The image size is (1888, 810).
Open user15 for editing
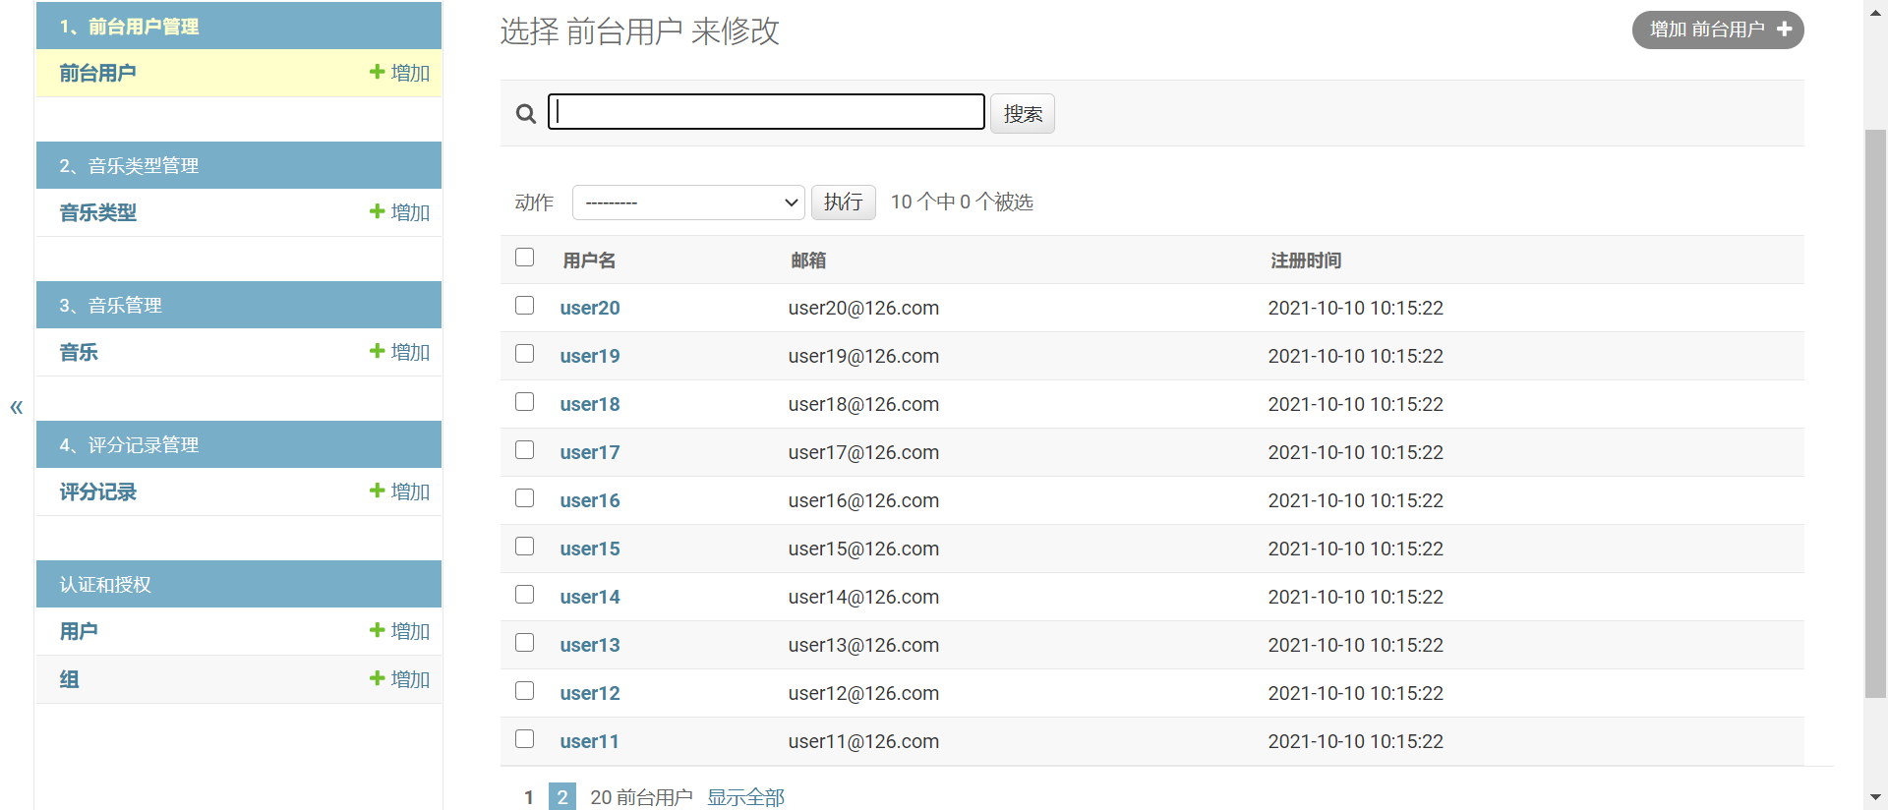590,549
